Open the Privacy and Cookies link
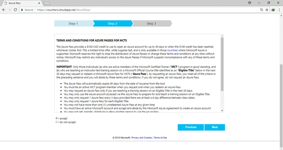This screenshot has height=150, width=283. point(141,137)
